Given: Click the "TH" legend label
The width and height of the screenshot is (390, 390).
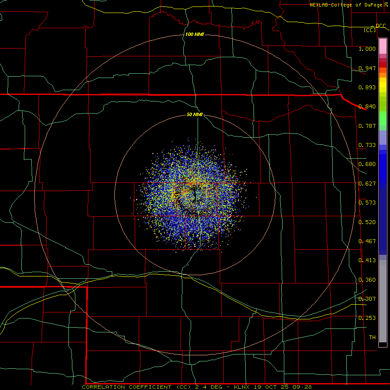Looking at the screenshot, I should click(x=372, y=338).
